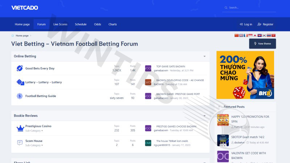
Task: Open the Charts menu item
Action: pyautogui.click(x=113, y=24)
